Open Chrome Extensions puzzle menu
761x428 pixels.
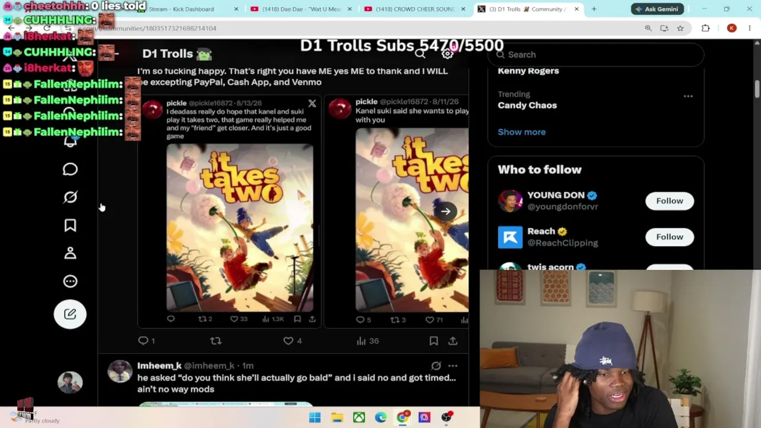[x=706, y=28]
